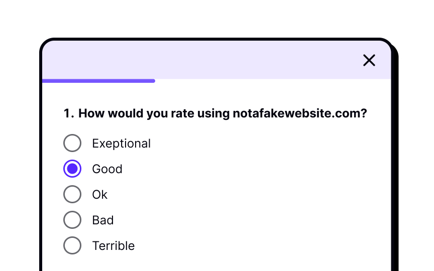This screenshot has height=271, width=434.
Task: Close the survey with the X icon
Action: pyautogui.click(x=369, y=60)
